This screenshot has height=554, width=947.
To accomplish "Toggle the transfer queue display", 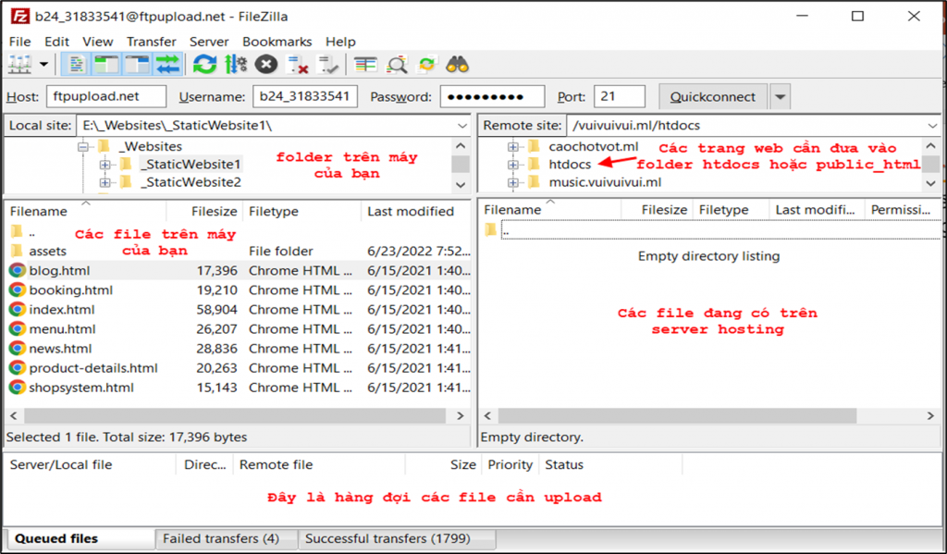I will click(167, 65).
